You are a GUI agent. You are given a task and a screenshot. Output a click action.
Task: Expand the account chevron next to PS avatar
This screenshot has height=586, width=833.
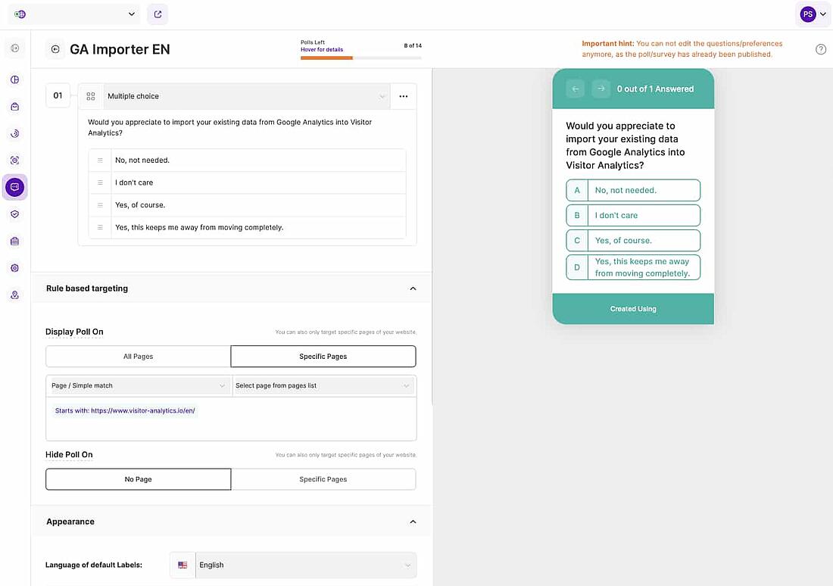click(x=823, y=14)
